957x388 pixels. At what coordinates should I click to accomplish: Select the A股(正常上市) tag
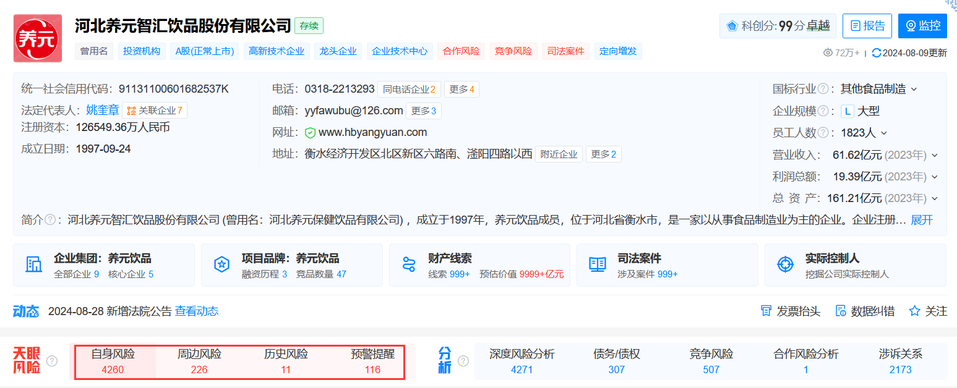205,51
